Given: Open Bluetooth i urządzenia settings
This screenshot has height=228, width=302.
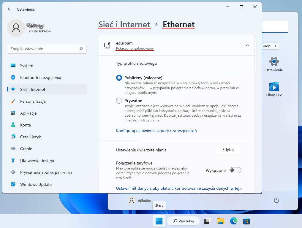Looking at the screenshot, I should [x=40, y=77].
